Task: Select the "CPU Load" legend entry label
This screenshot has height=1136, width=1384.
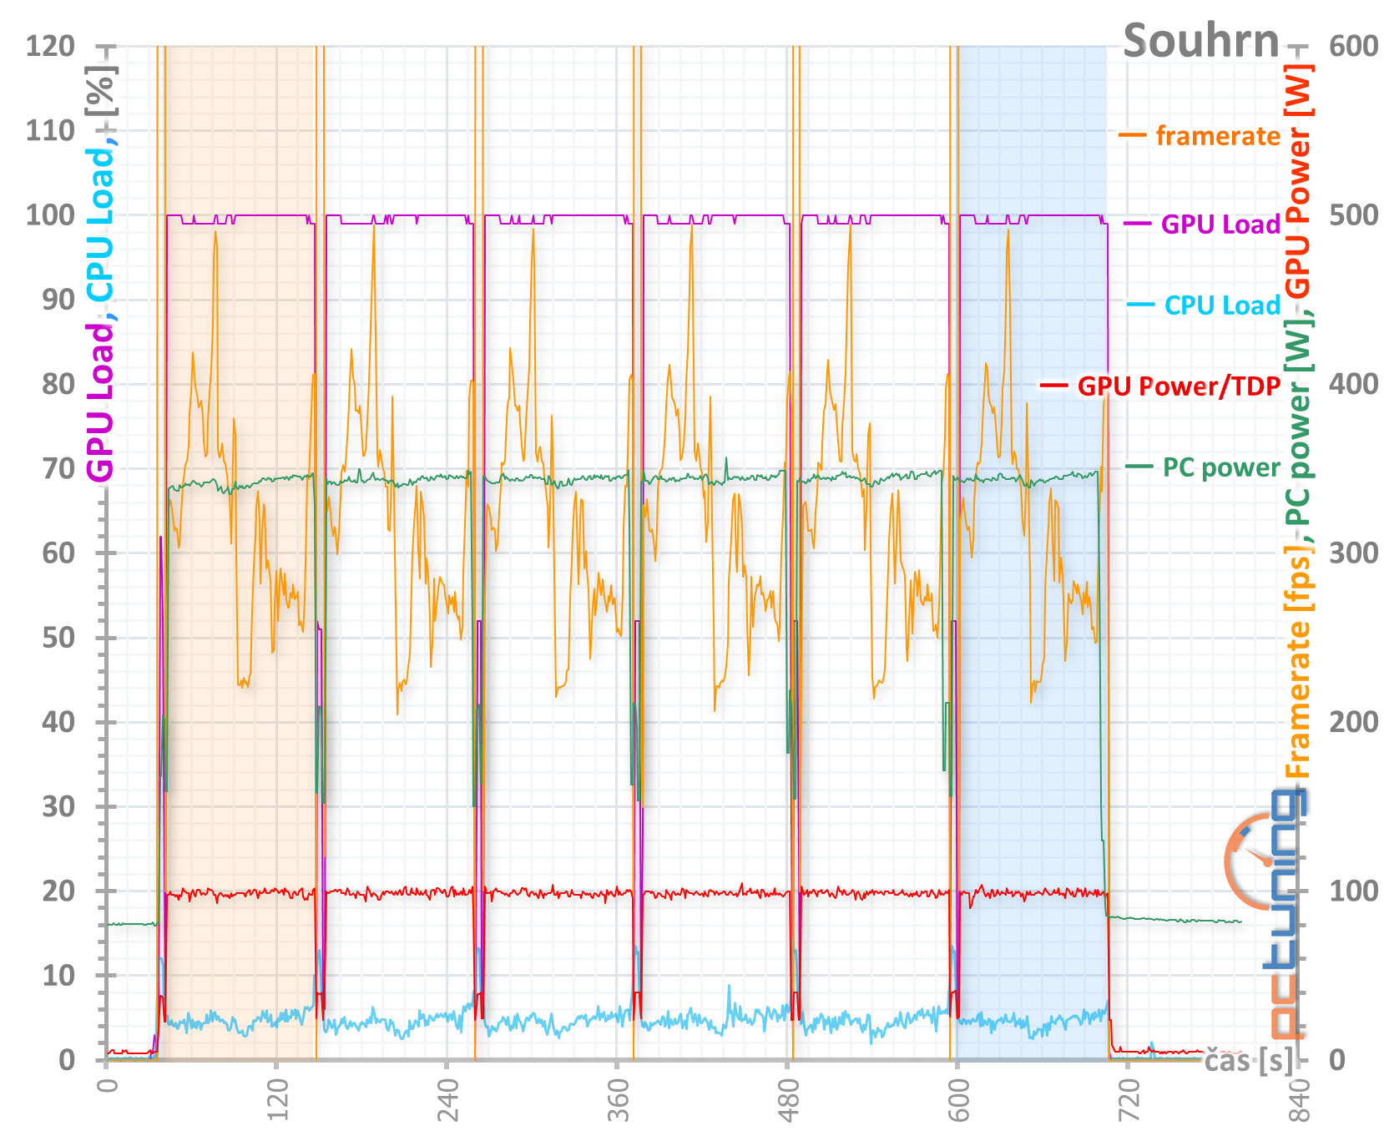Action: coord(1222,305)
